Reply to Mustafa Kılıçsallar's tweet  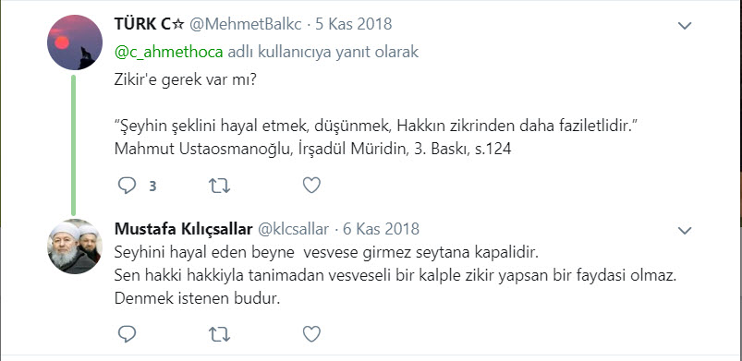pos(127,334)
